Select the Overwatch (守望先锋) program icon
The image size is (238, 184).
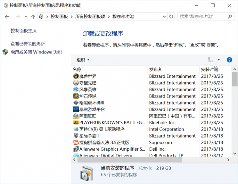[x=76, y=83]
